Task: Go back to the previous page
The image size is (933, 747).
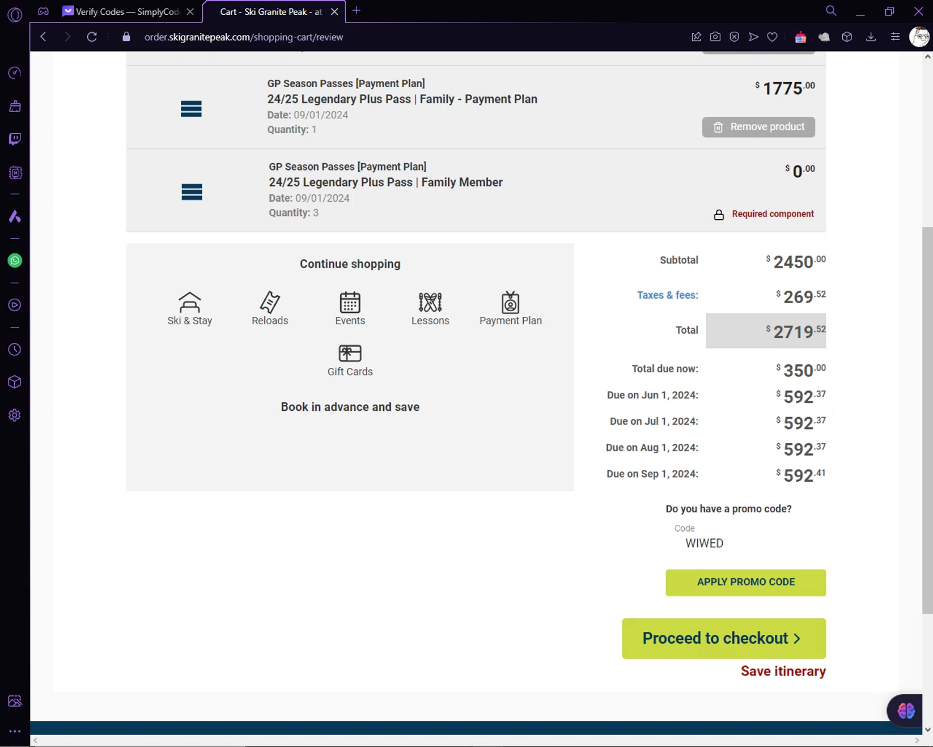Action: pos(44,37)
